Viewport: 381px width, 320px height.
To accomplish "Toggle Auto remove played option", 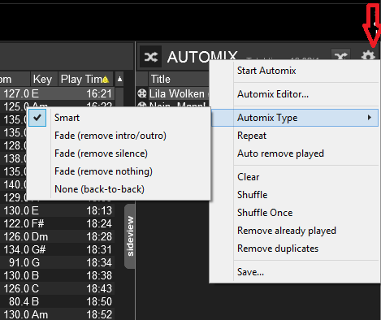I will [x=294, y=154].
